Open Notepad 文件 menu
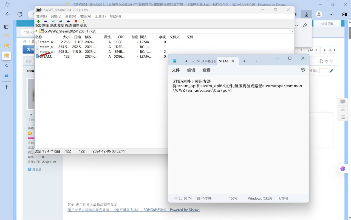The image size is (351, 220). click(176, 70)
